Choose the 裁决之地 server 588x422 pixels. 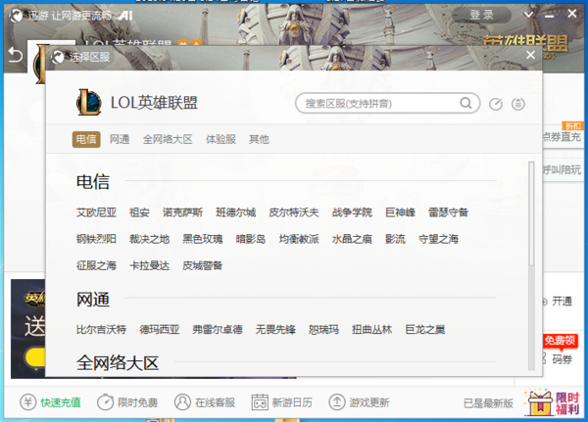149,239
